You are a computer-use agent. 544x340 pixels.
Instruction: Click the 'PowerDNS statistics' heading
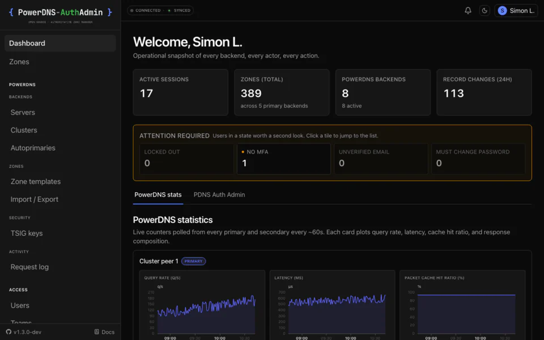pyautogui.click(x=173, y=220)
